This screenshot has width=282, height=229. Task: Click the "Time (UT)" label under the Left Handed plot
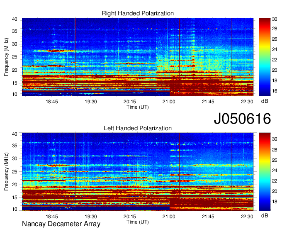pyautogui.click(x=138, y=222)
